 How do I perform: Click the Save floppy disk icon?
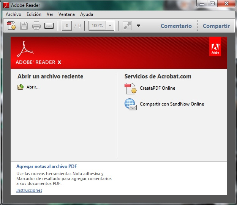[24, 26]
